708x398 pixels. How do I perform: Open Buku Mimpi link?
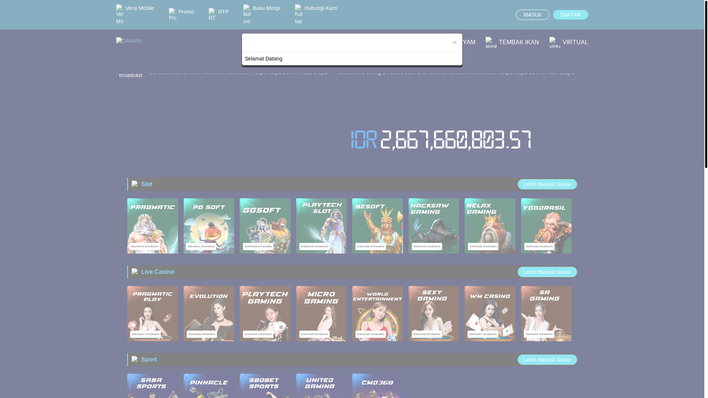pyautogui.click(x=262, y=15)
